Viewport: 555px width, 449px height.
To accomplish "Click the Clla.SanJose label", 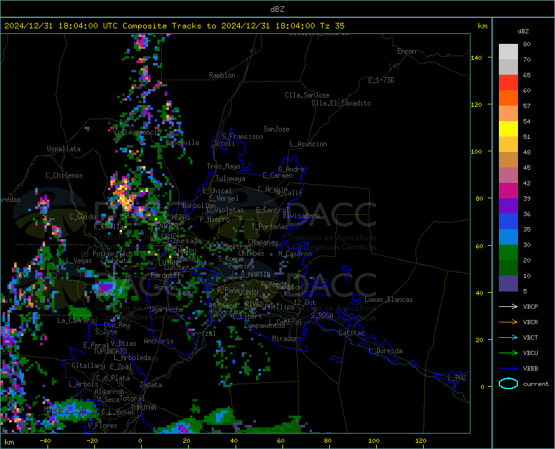I will point(307,95).
